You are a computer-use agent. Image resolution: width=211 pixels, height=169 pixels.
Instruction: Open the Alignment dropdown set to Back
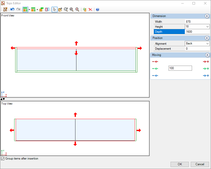pyautogui.click(x=208, y=44)
